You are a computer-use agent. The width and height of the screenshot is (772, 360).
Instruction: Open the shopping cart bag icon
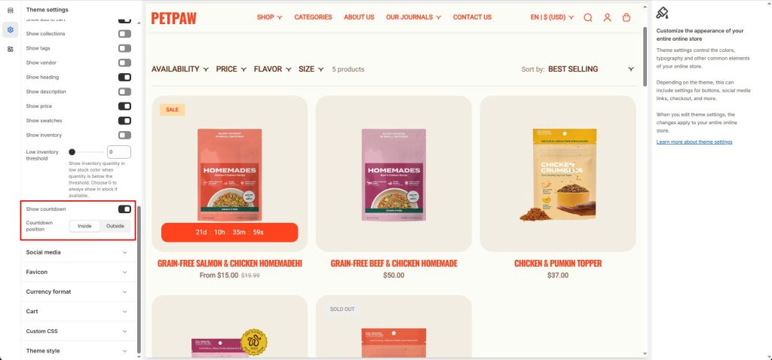(x=626, y=17)
